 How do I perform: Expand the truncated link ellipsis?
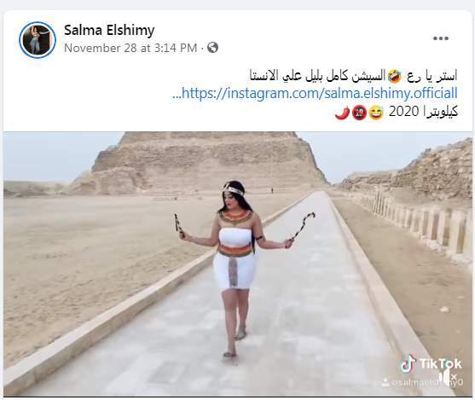[177, 94]
